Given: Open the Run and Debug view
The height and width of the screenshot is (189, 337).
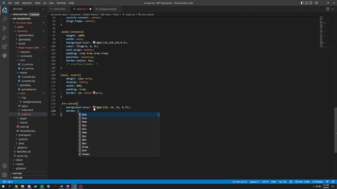Looking at the screenshot, I should (5, 37).
